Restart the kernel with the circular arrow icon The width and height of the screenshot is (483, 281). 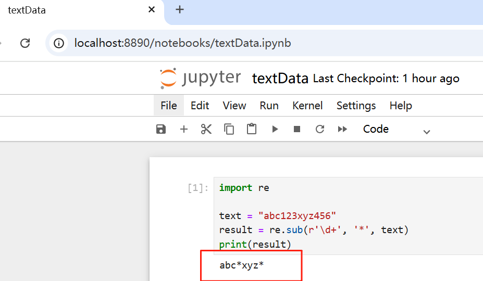coord(320,129)
